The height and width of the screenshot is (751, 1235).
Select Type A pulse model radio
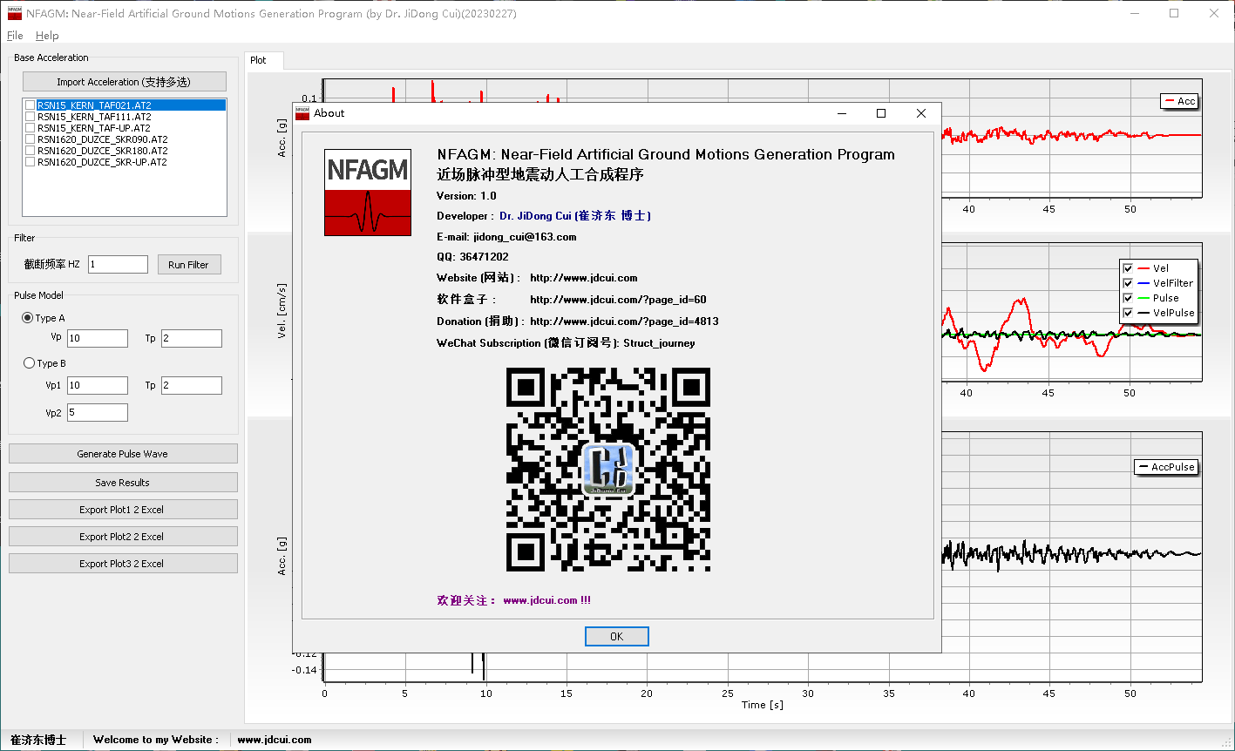click(x=28, y=318)
